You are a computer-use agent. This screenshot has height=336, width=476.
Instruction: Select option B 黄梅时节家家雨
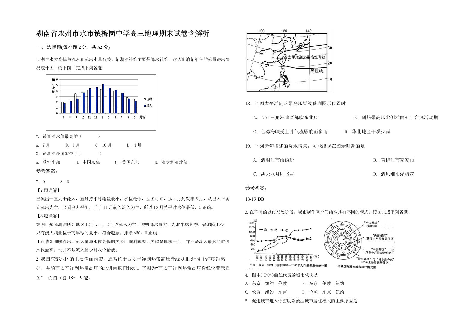394,160
